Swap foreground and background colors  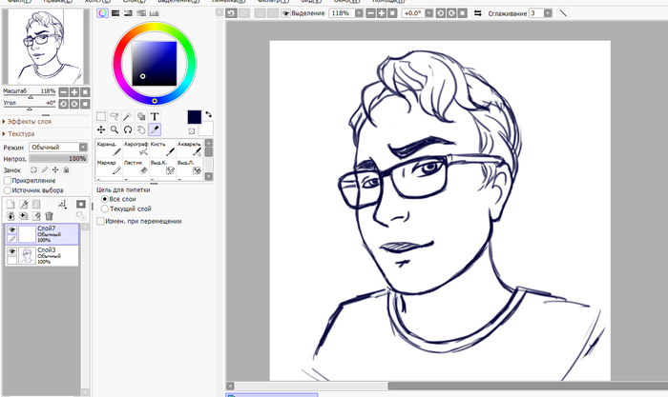[x=208, y=115]
